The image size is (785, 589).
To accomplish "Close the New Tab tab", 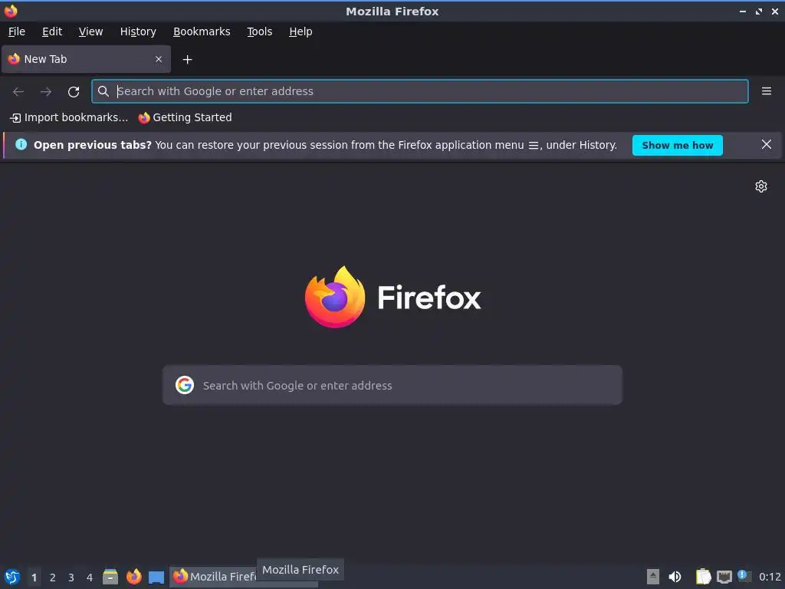I will click(159, 59).
